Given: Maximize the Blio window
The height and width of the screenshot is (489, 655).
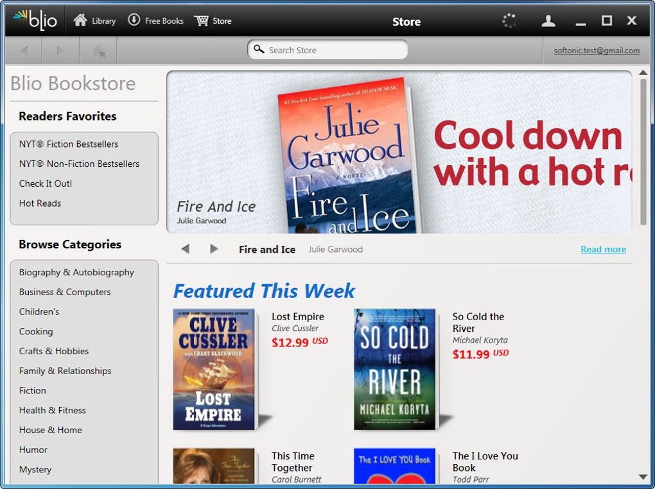Looking at the screenshot, I should 607,21.
